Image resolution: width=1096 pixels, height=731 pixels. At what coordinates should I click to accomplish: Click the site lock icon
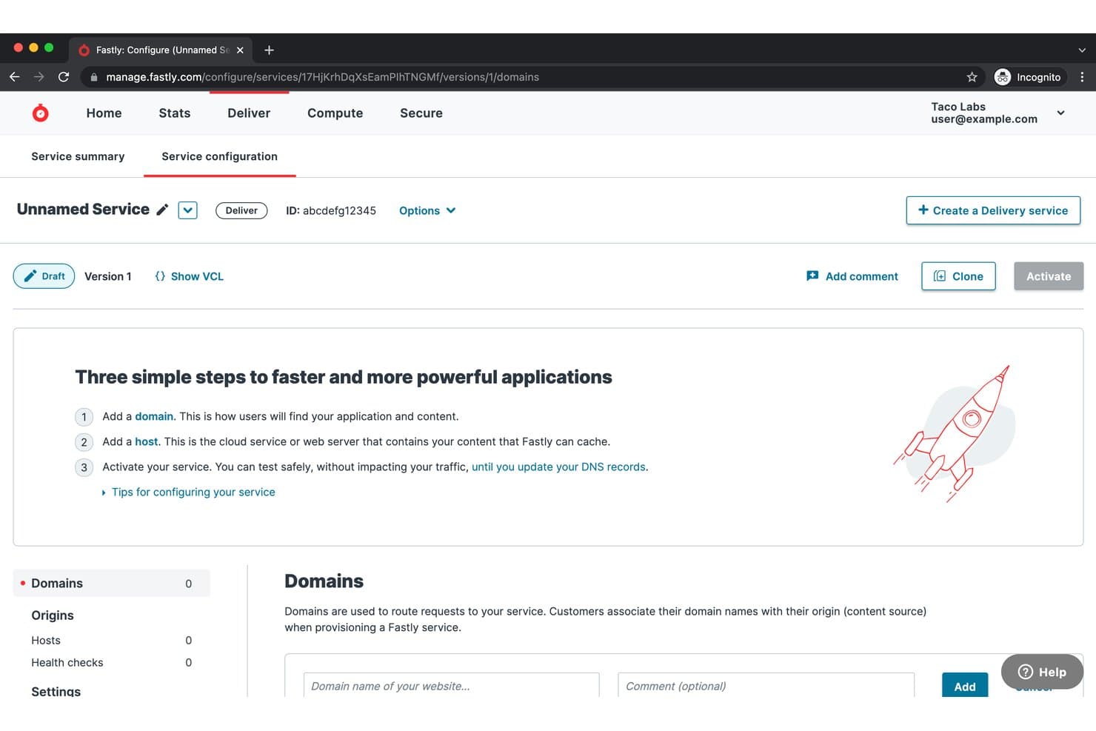pyautogui.click(x=93, y=77)
